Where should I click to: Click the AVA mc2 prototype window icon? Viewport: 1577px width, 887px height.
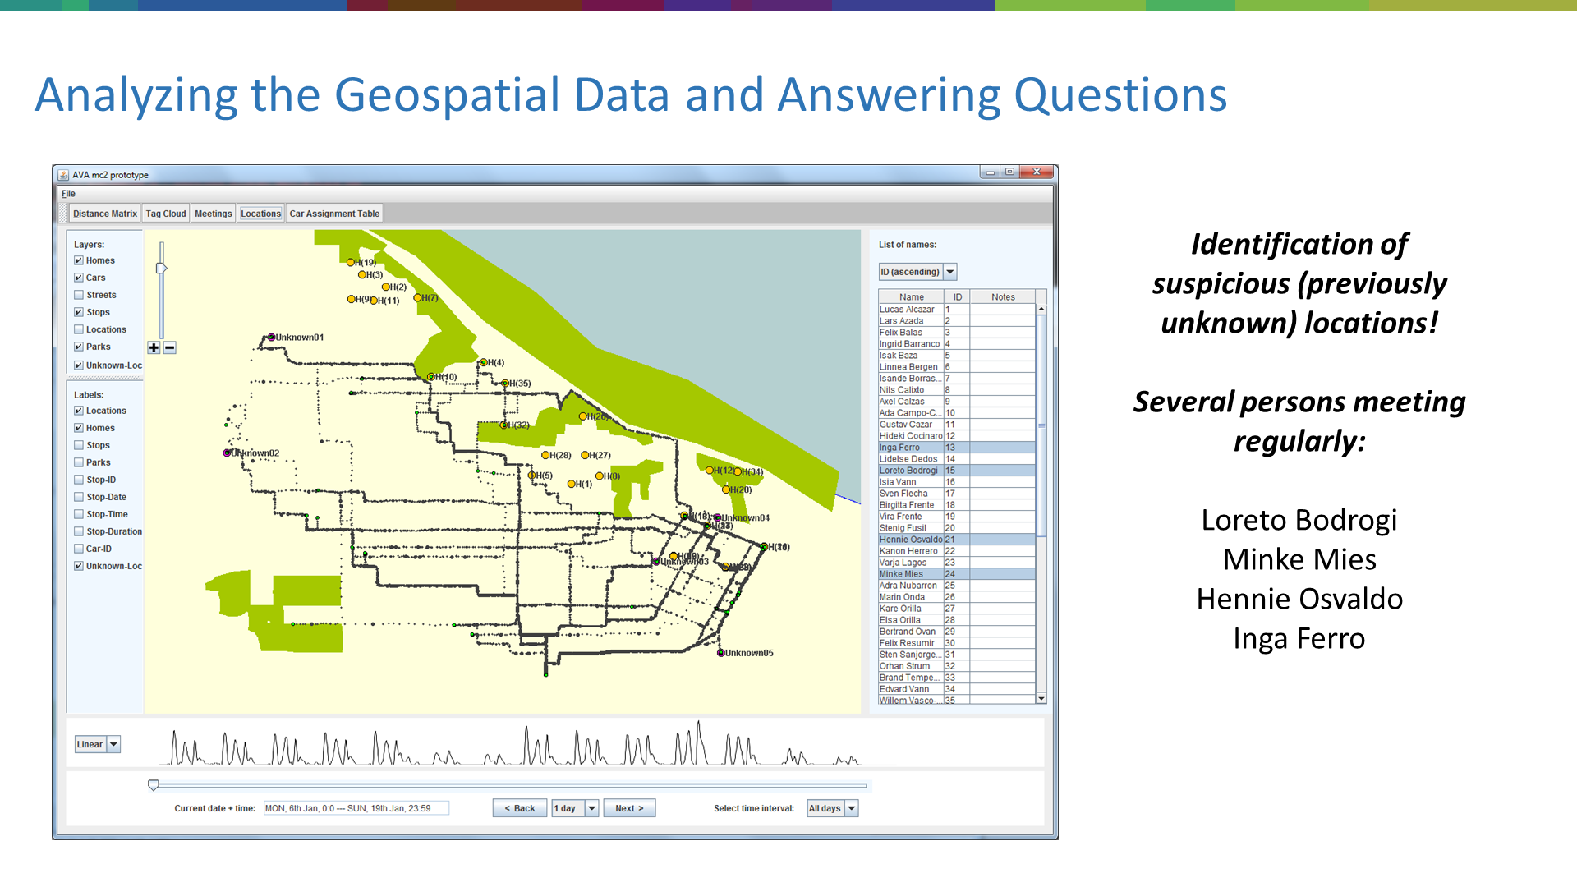63,175
